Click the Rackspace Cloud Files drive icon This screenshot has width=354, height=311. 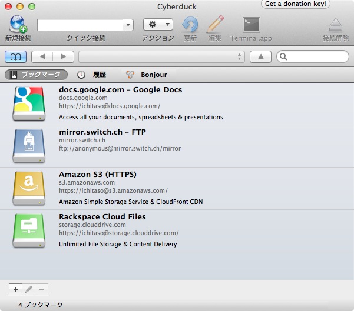pyautogui.click(x=29, y=230)
